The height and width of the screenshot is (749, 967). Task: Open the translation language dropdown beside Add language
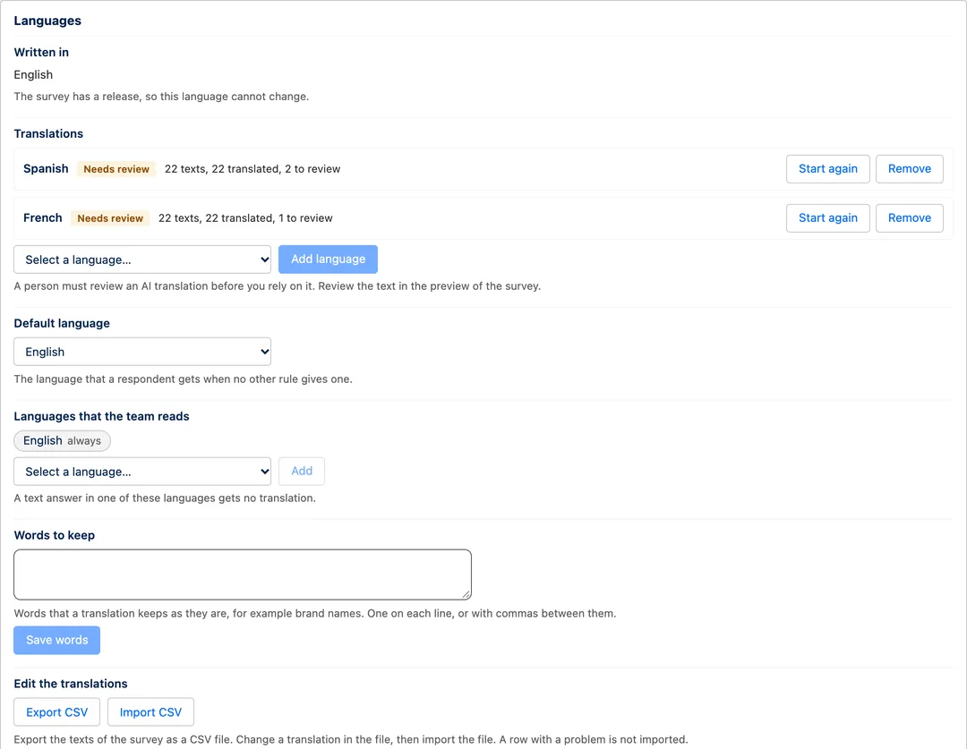pyautogui.click(x=142, y=260)
